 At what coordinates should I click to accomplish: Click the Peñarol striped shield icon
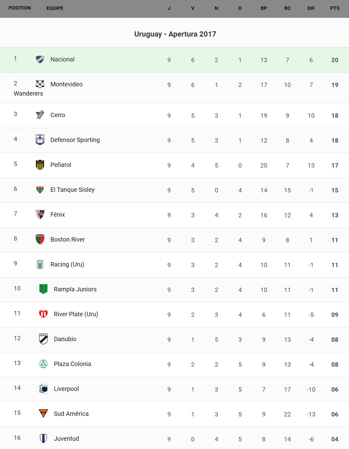(x=40, y=165)
